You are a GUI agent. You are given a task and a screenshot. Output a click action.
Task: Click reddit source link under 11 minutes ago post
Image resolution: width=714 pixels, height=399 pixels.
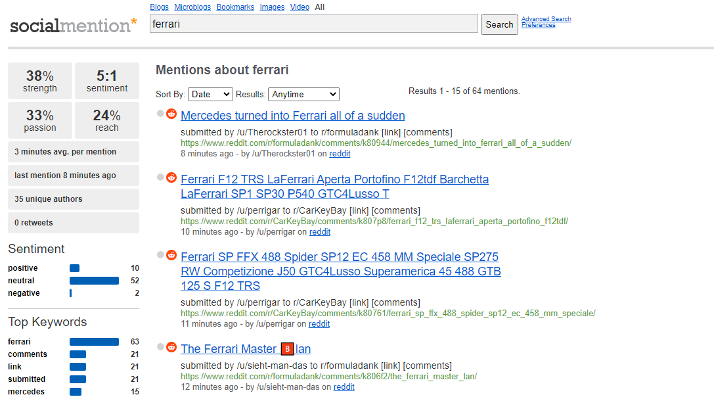point(319,324)
